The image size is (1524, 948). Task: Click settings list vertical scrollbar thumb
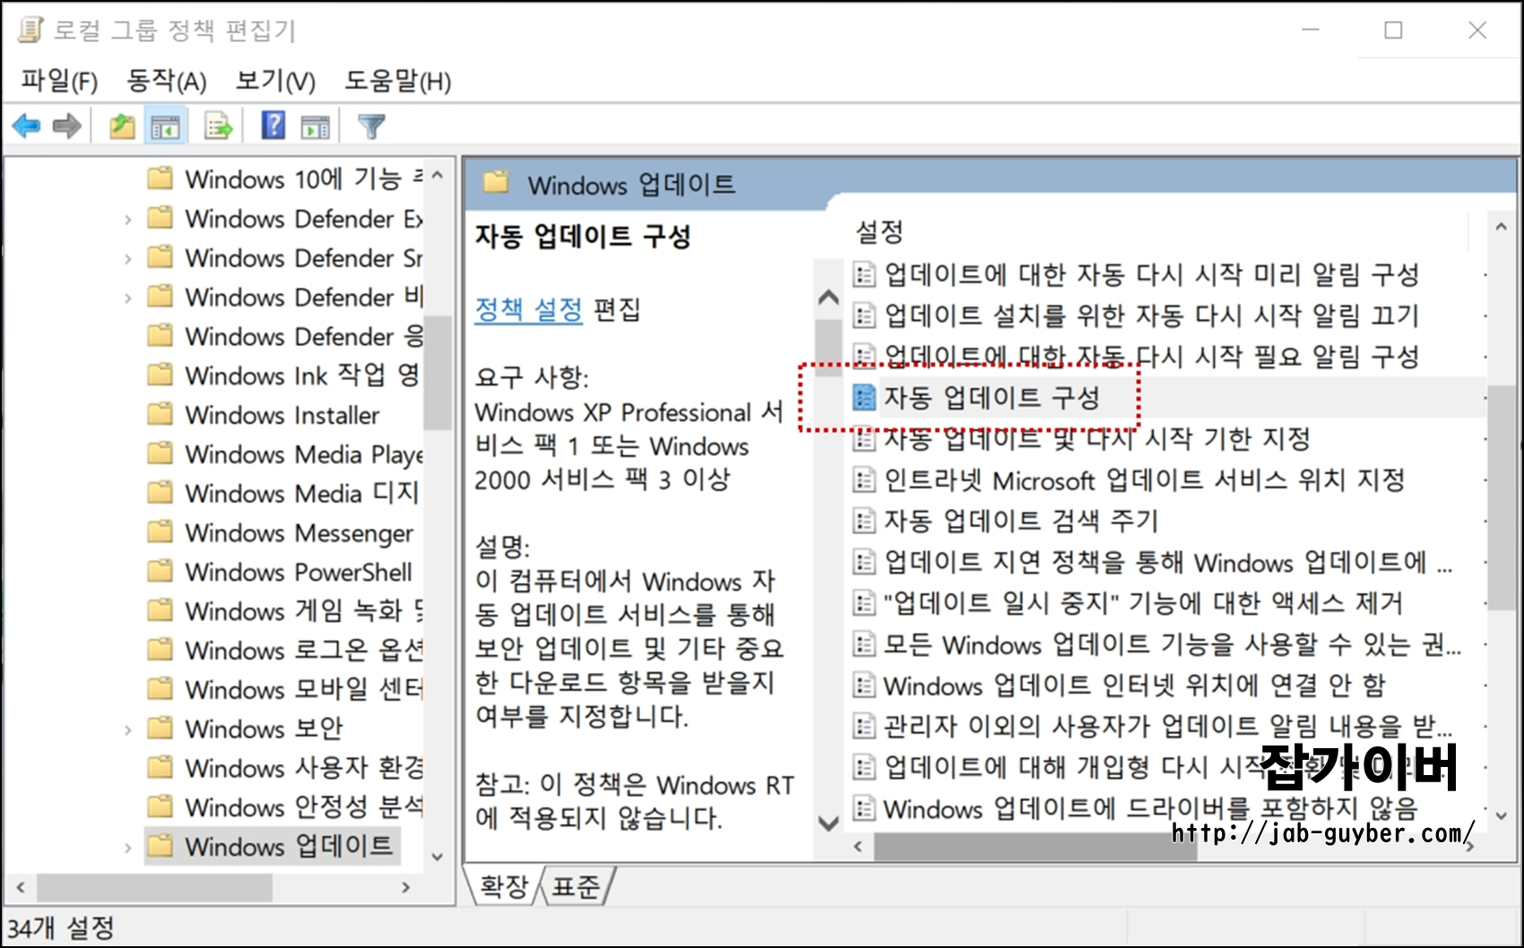(x=1501, y=496)
